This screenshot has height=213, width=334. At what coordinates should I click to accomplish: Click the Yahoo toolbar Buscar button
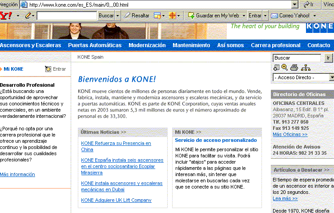point(106,16)
